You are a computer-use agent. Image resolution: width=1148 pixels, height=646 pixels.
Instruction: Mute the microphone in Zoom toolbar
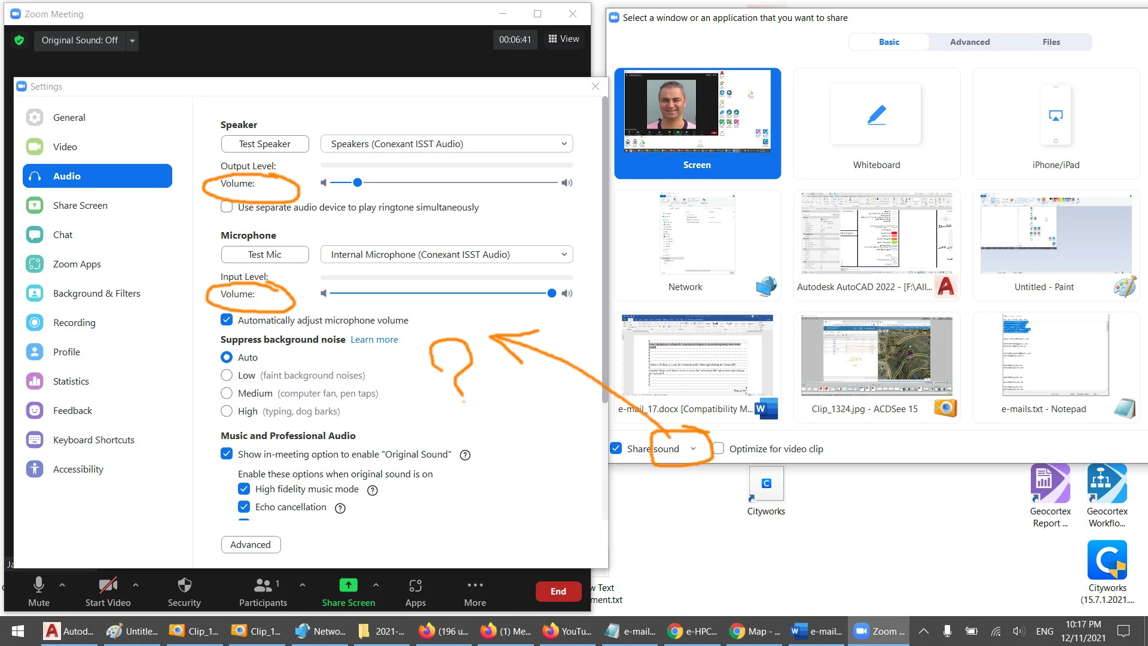pos(39,585)
